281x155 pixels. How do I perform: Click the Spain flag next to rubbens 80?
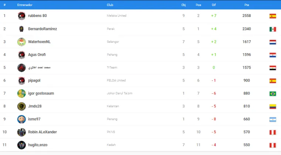click(x=272, y=16)
